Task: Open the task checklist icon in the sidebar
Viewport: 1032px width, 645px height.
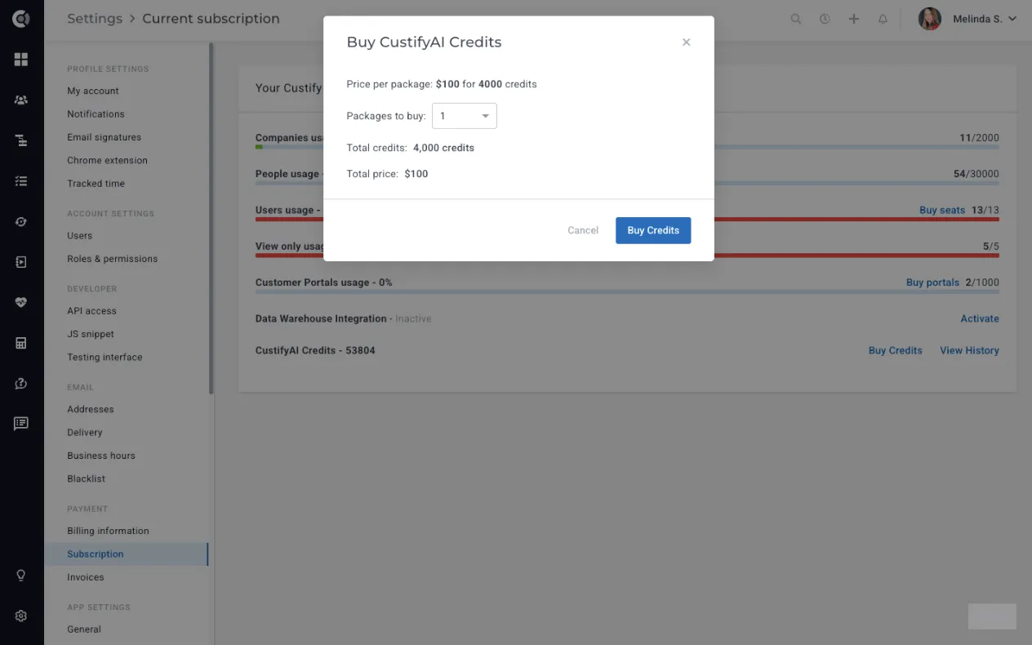Action: (21, 181)
